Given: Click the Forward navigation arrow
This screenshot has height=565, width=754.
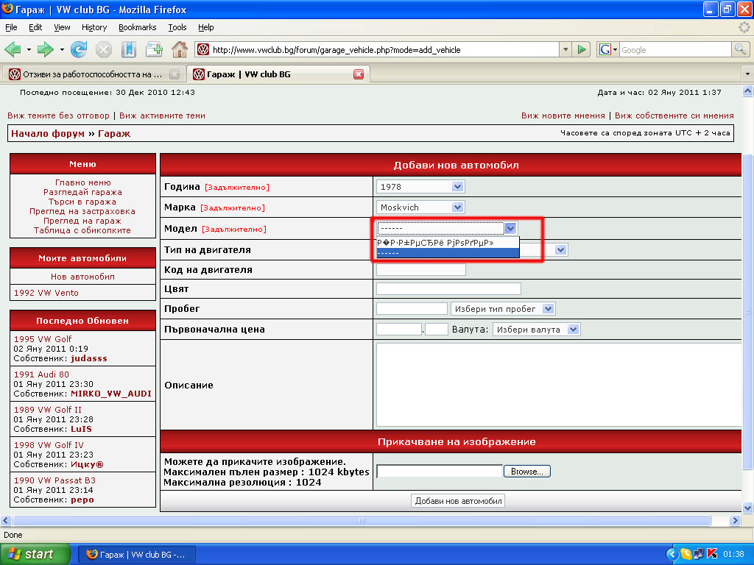Looking at the screenshot, I should click(x=46, y=49).
